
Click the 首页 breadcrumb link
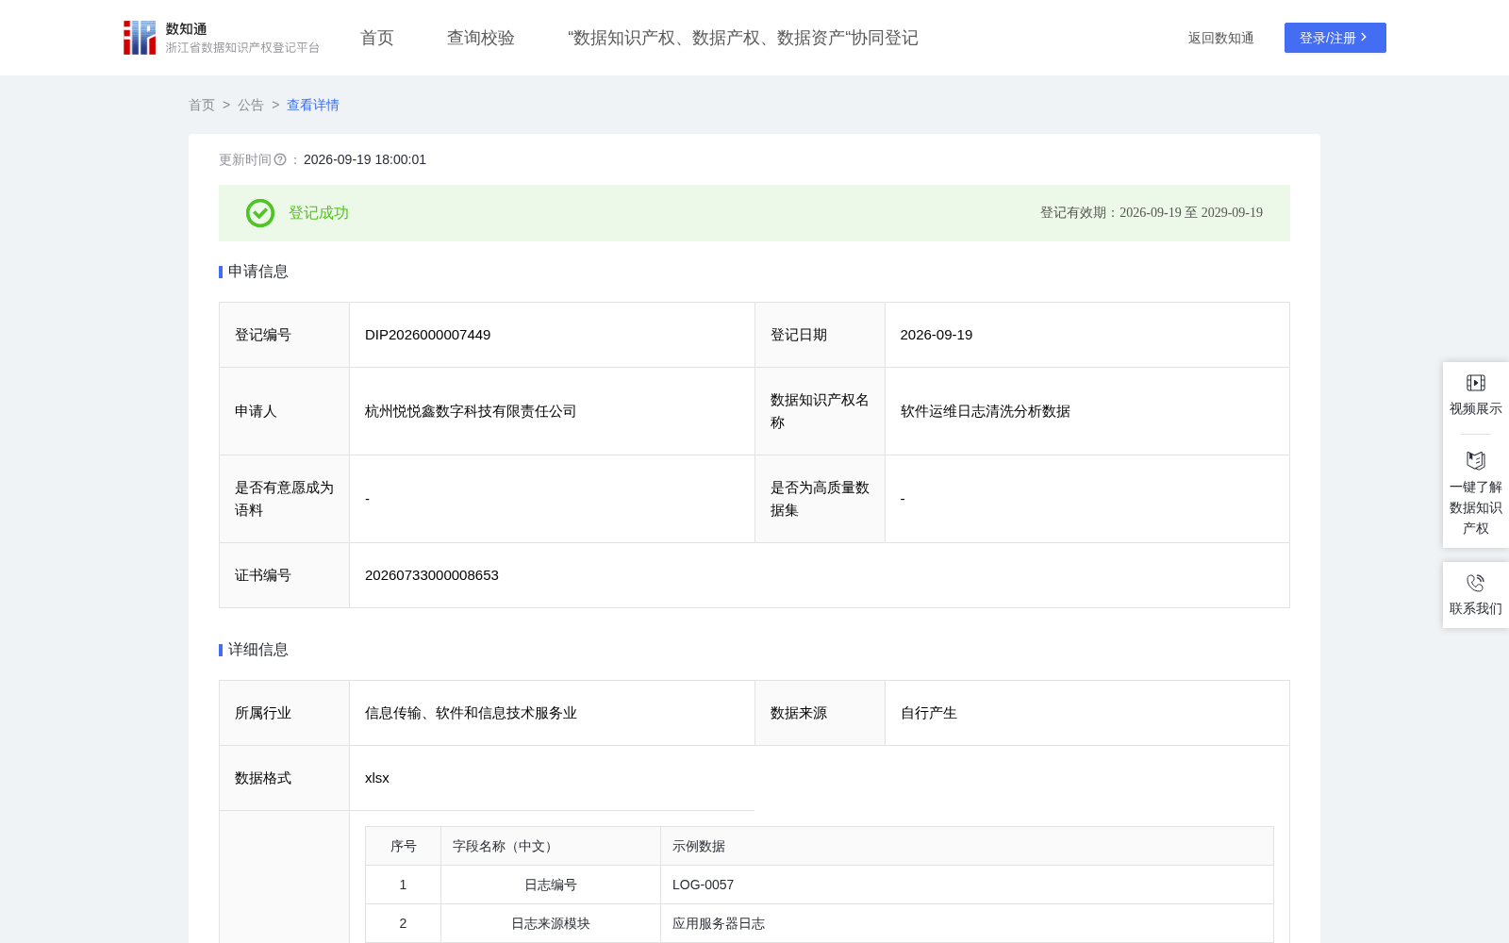[x=202, y=105]
